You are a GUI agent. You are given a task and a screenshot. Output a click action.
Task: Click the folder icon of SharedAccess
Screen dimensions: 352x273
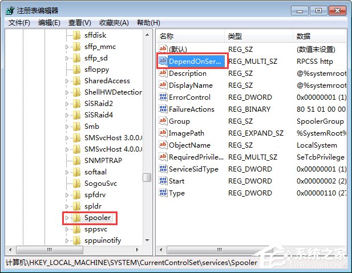point(76,81)
